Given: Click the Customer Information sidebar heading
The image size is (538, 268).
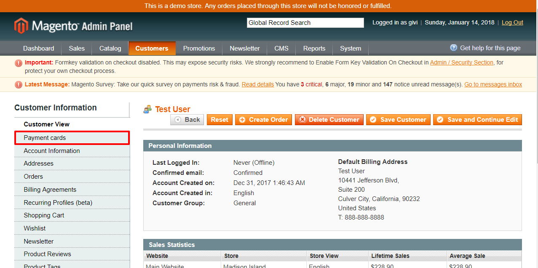Looking at the screenshot, I should [56, 108].
